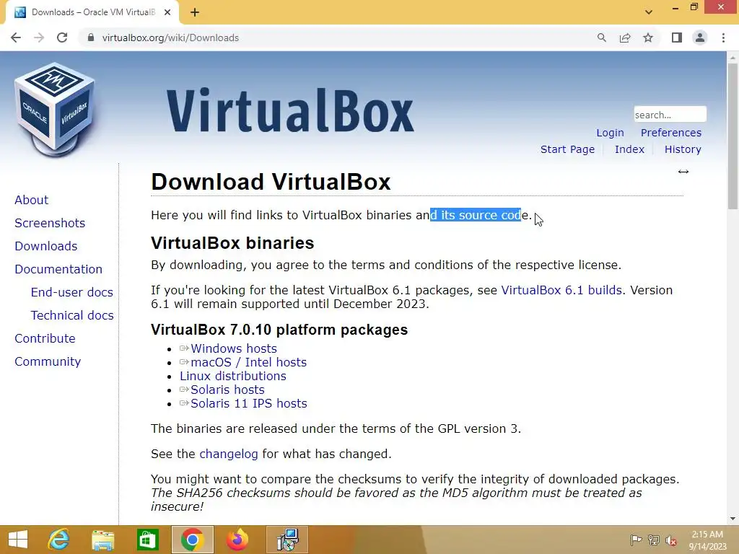The width and height of the screenshot is (739, 554).
Task: Click the page vertical scrollbar thumb
Action: click(733, 136)
